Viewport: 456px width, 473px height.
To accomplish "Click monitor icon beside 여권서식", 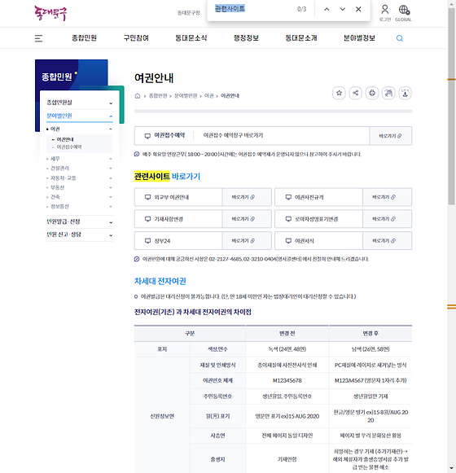I will (x=288, y=241).
